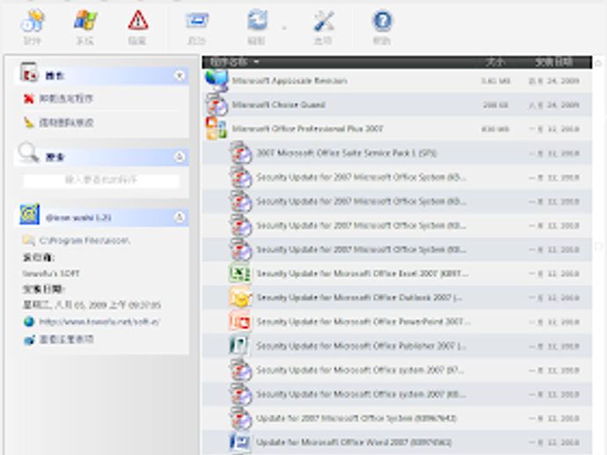Select Update for Microsoft Office Word 2007 row

(x=397, y=442)
